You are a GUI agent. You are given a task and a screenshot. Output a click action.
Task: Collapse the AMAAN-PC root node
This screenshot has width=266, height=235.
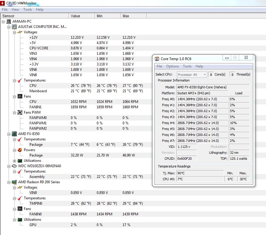click(x=3, y=22)
